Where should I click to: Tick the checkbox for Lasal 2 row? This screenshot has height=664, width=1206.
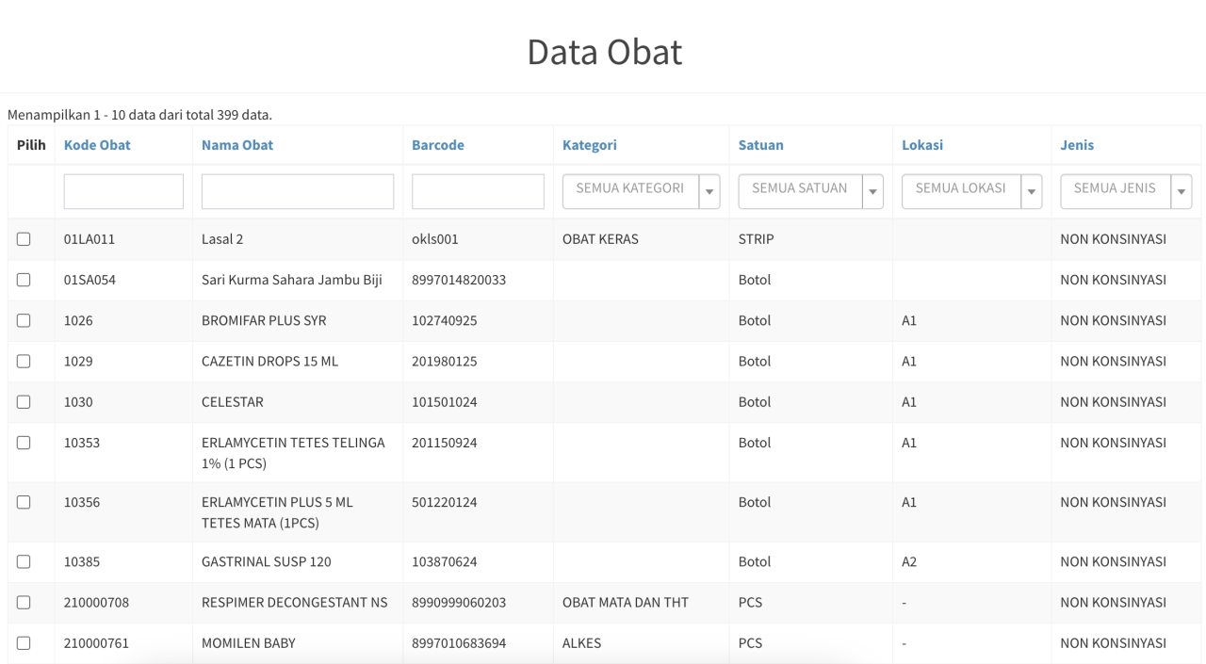(24, 239)
